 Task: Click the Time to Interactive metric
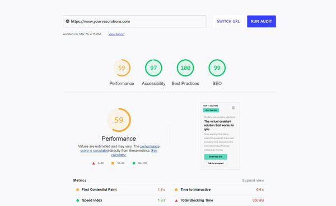(x=195, y=190)
